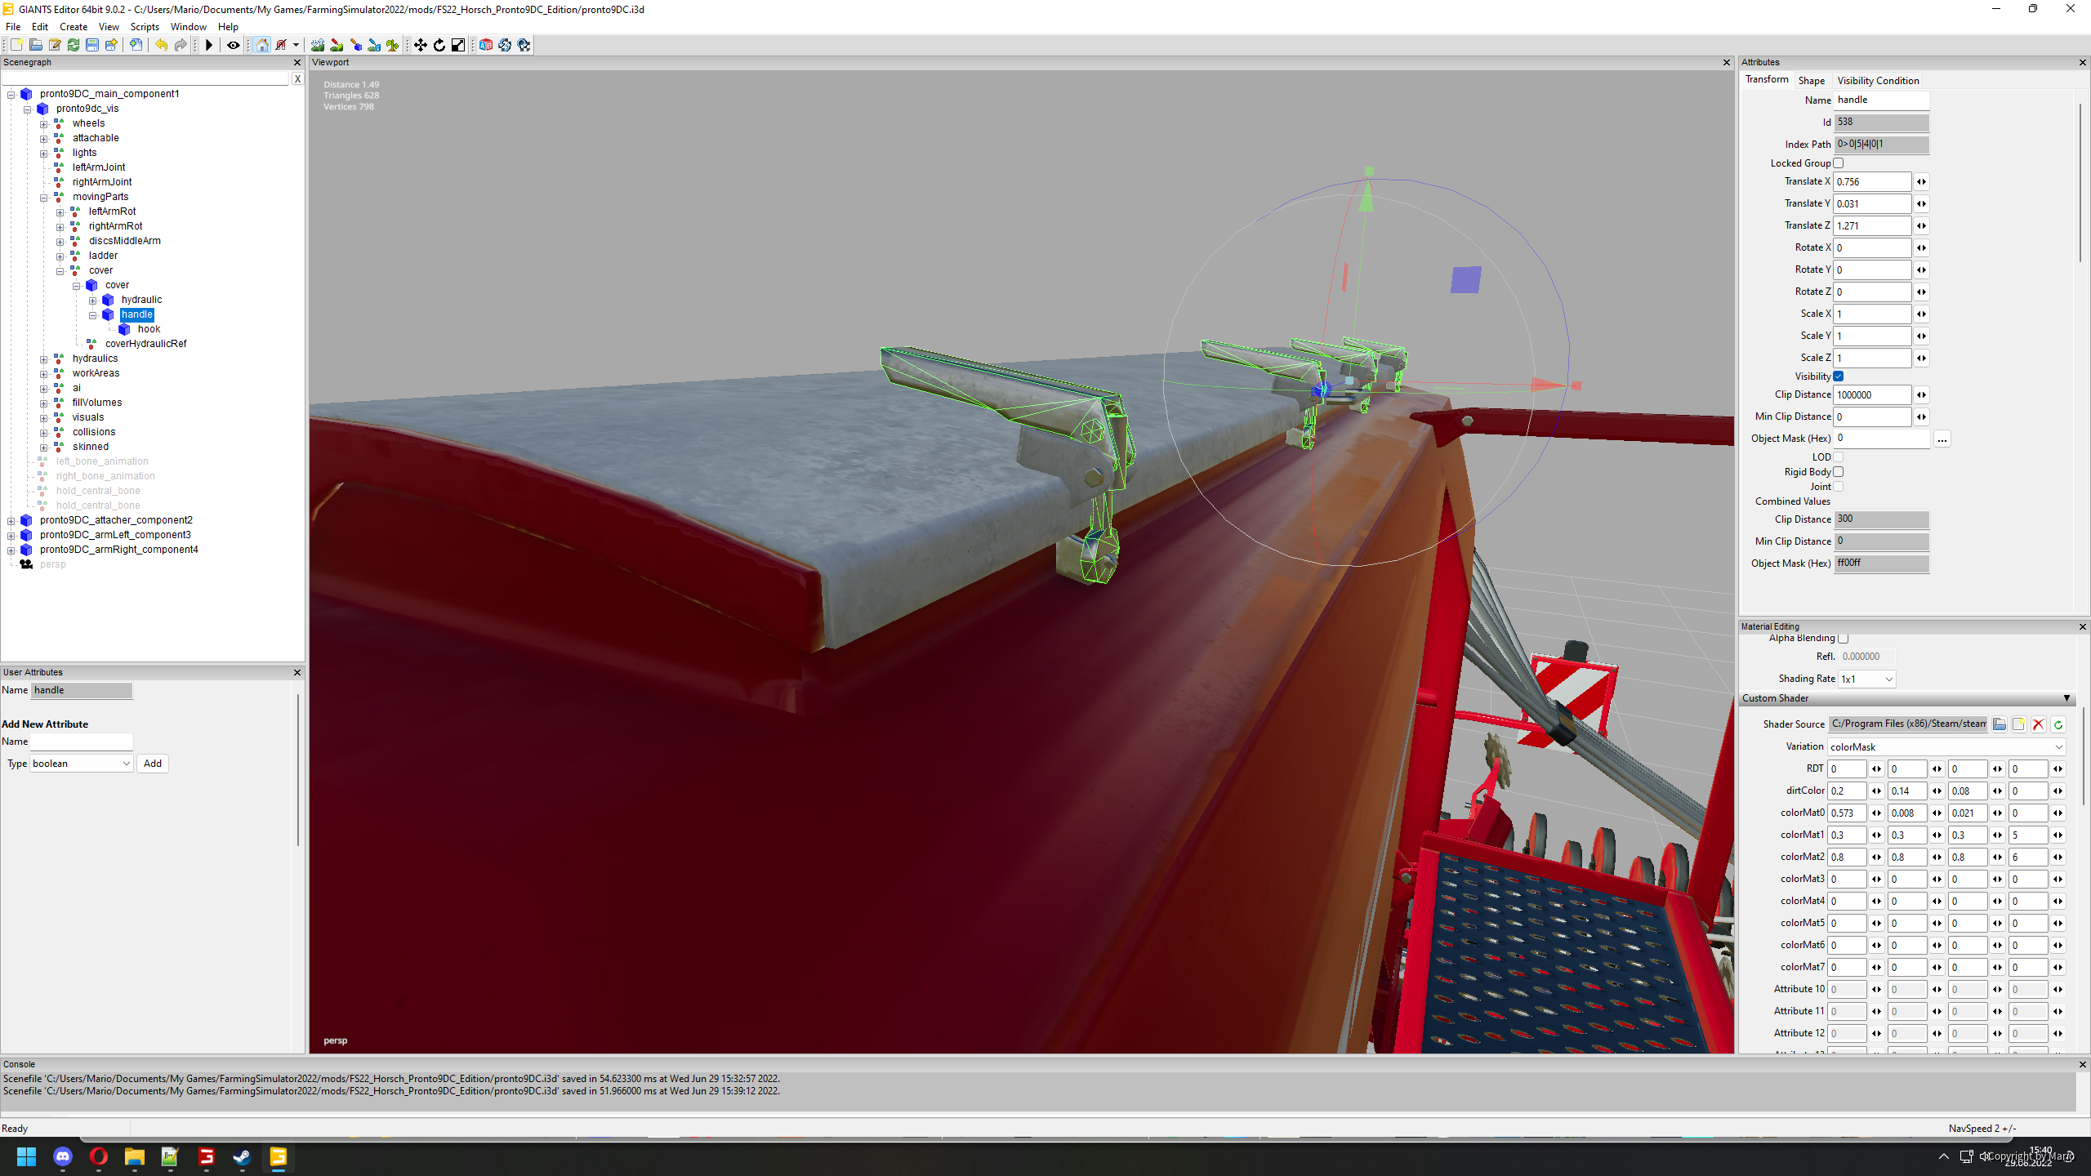Enable the Rigid Body checkbox
Image resolution: width=2091 pixels, height=1176 pixels.
(1838, 472)
